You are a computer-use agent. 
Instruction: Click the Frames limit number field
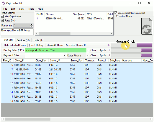pyautogui.click(x=22, y=26)
